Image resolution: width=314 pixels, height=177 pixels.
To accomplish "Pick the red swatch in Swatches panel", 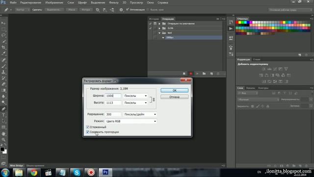I will point(237,23).
